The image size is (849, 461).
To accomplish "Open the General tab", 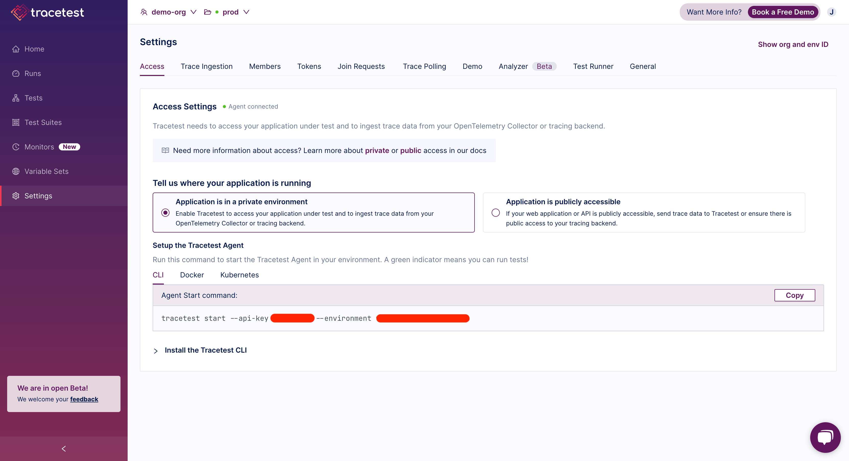I will (x=643, y=67).
